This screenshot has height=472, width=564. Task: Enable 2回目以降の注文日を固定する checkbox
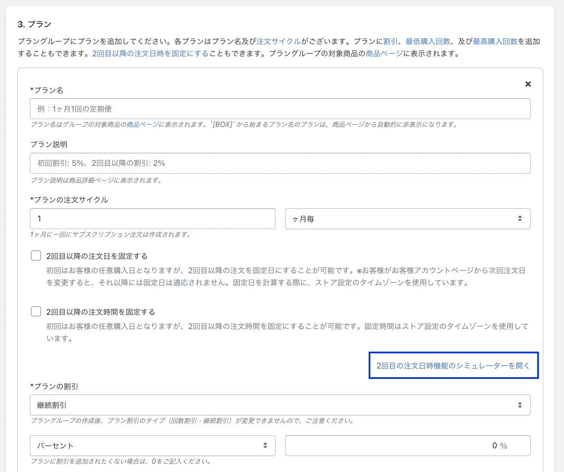(36, 255)
